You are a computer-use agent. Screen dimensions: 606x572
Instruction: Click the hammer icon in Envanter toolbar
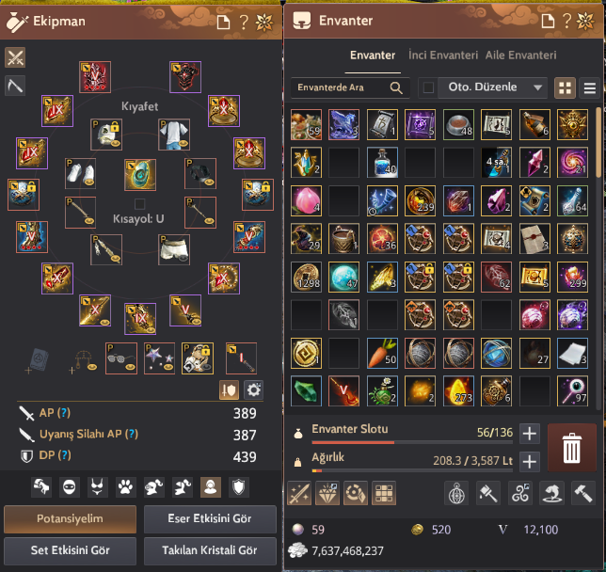coord(582,493)
